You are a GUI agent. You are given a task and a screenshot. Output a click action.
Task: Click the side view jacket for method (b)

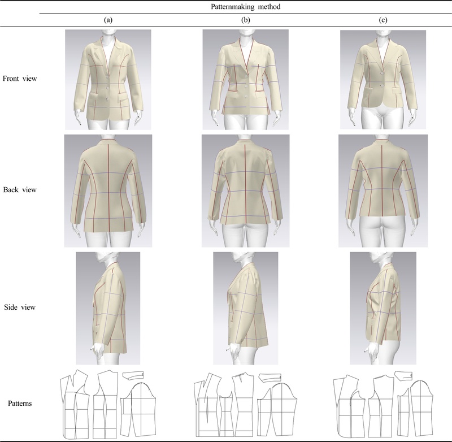[x=245, y=308]
